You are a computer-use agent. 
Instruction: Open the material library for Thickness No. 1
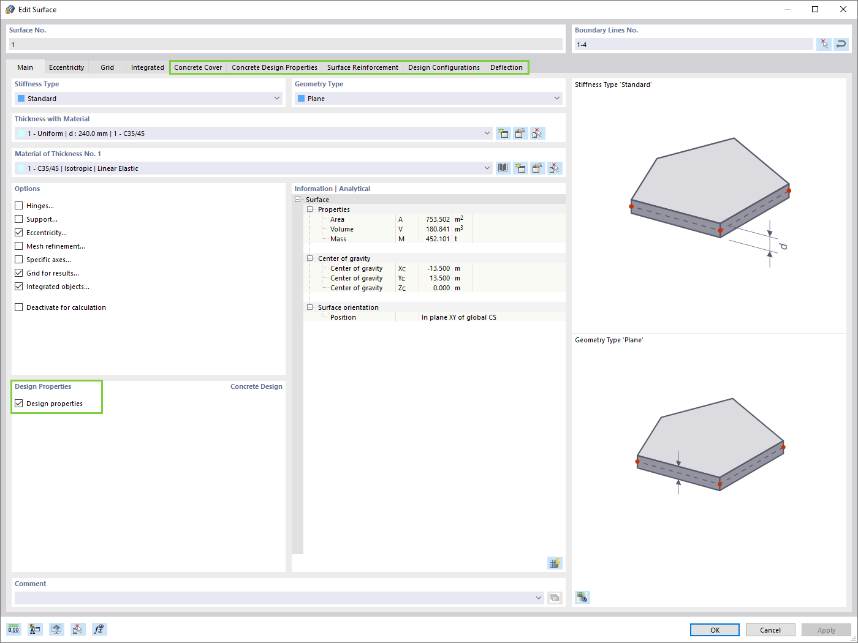click(503, 168)
